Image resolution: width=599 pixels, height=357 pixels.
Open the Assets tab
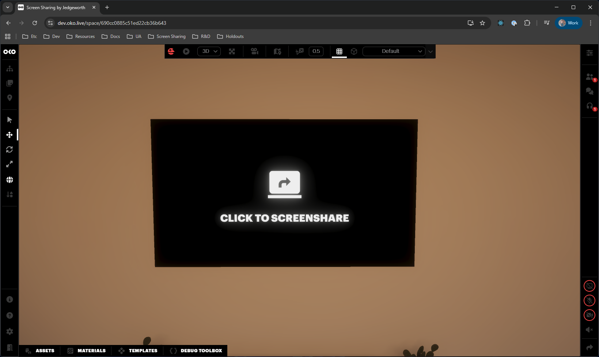(x=40, y=350)
